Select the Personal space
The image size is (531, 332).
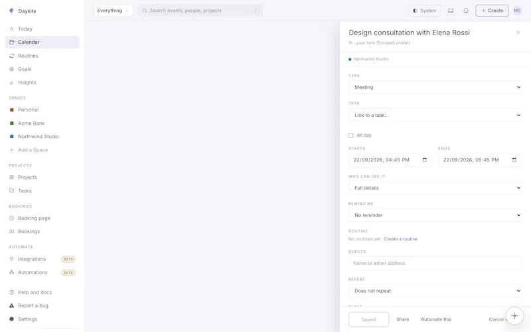tap(42, 110)
